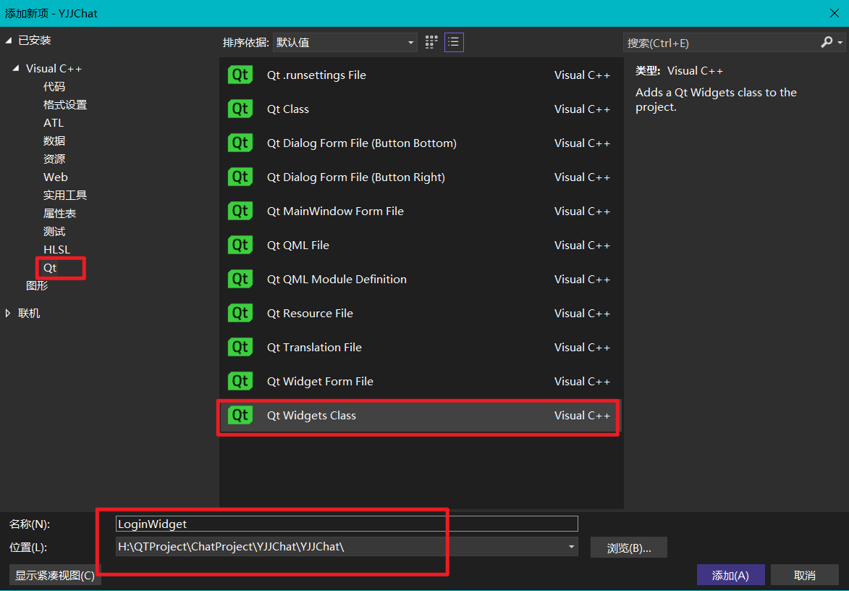Click Qt icon beside Qt QML File
849x591 pixels.
click(240, 245)
